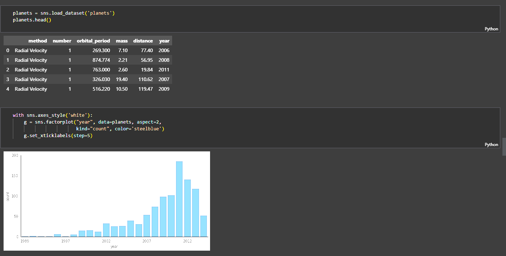Click the orbital period value 874.774
Image resolution: width=506 pixels, height=256 pixels.
101,60
